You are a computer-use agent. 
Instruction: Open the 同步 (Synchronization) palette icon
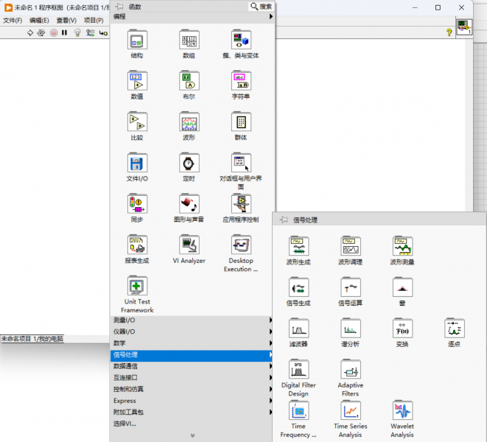point(137,204)
